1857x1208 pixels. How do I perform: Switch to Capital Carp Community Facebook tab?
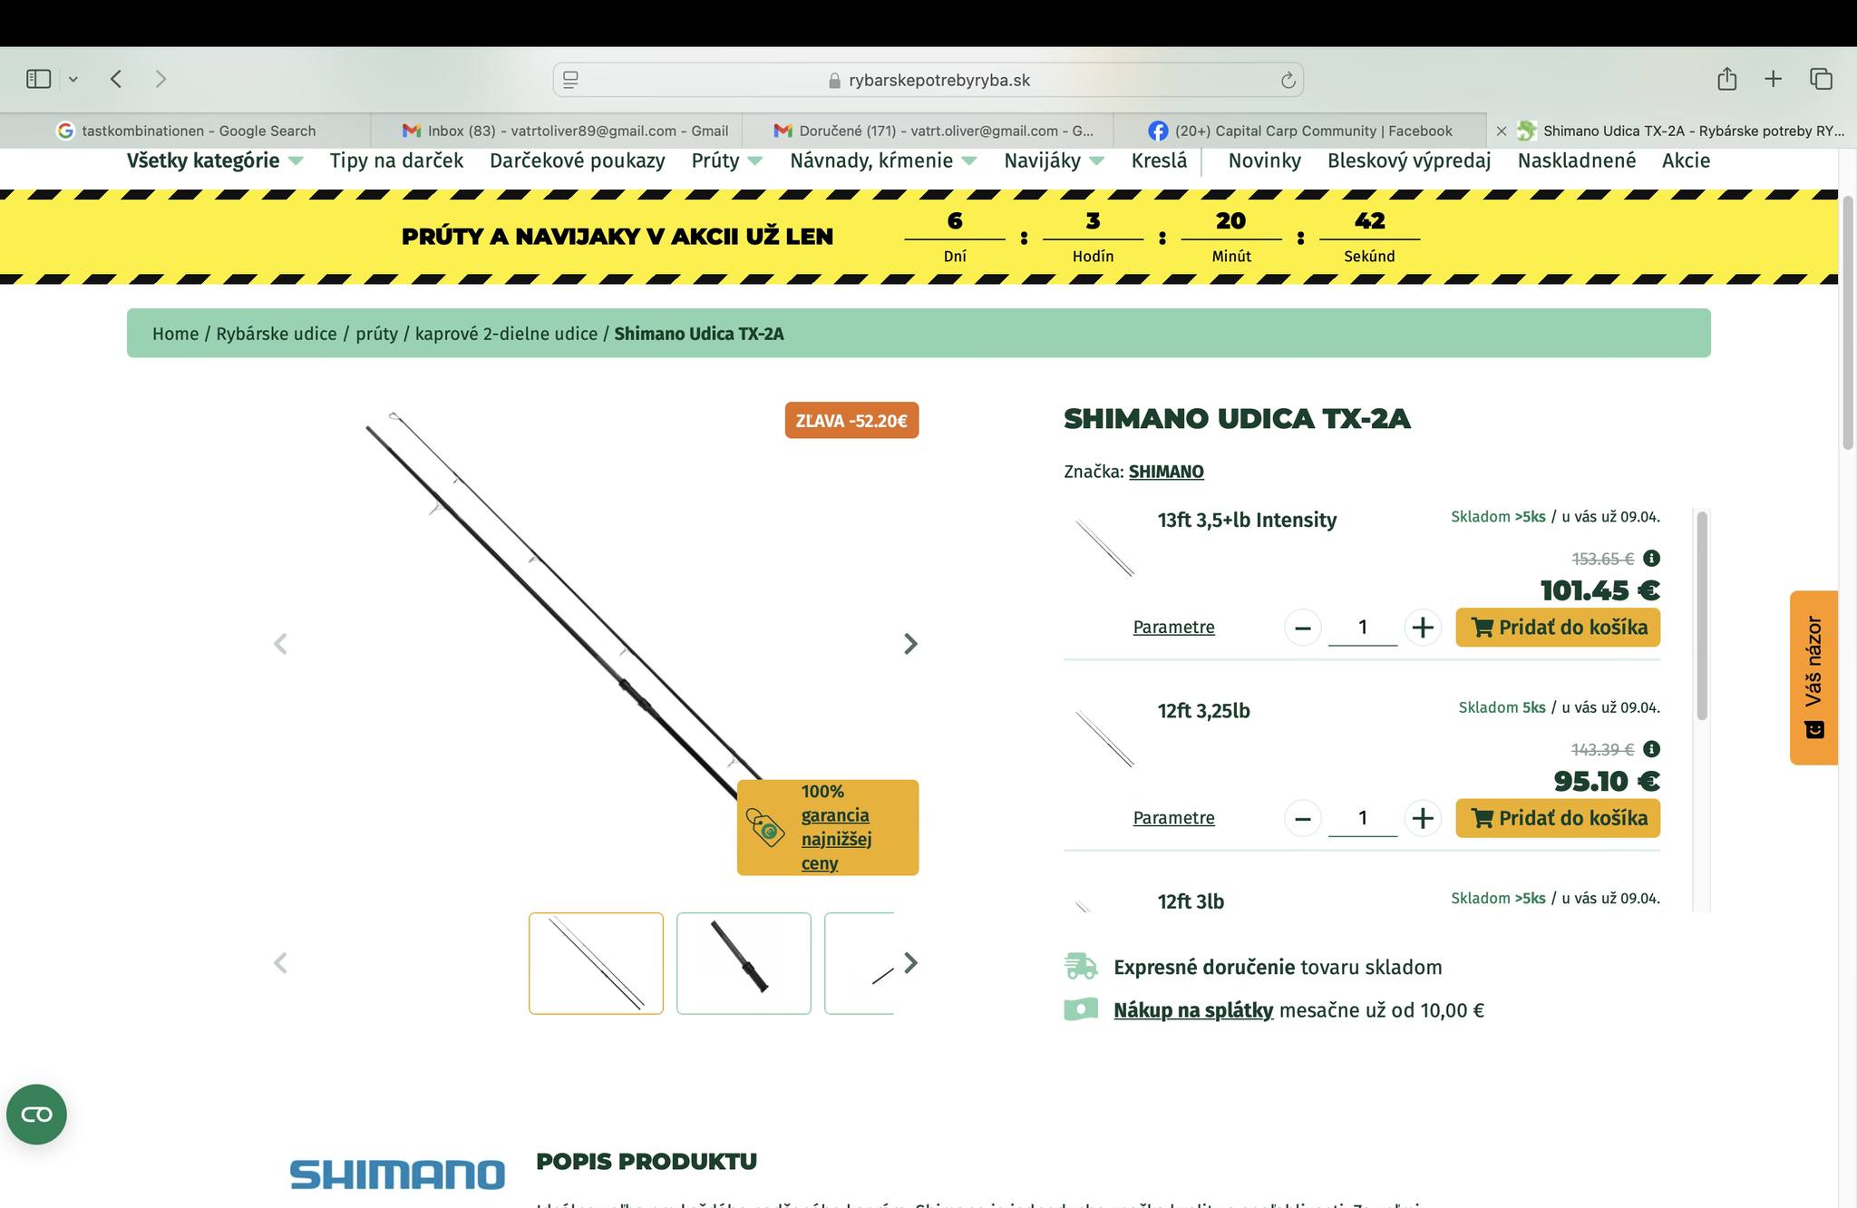tap(1300, 131)
